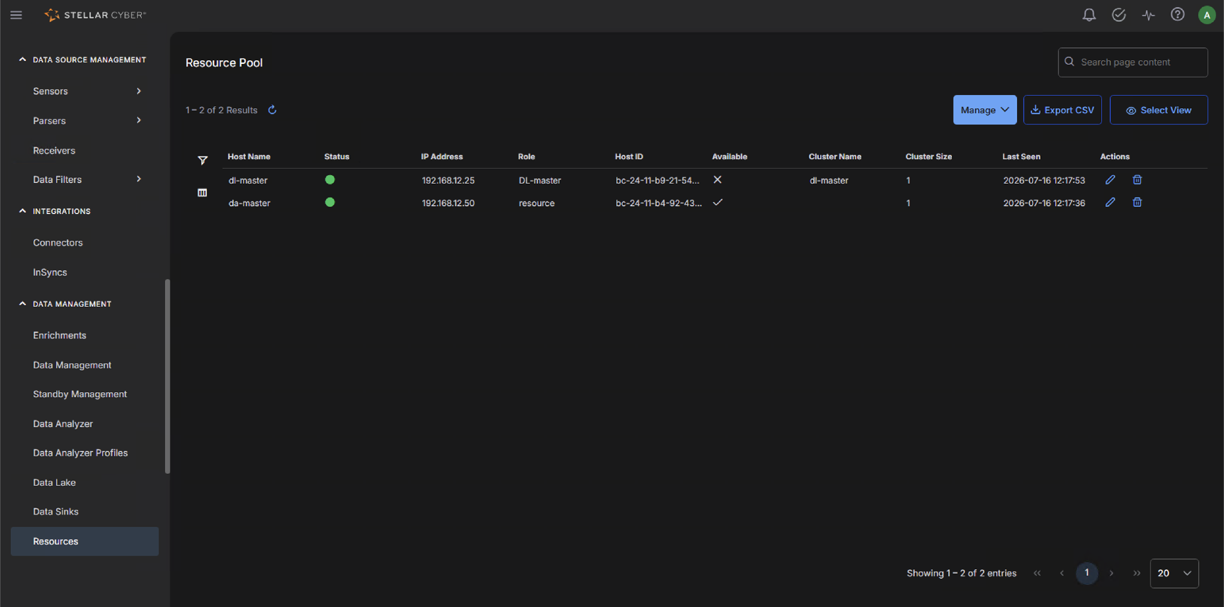The image size is (1224, 607).
Task: Sort by the Cluster Size column
Action: click(x=928, y=157)
